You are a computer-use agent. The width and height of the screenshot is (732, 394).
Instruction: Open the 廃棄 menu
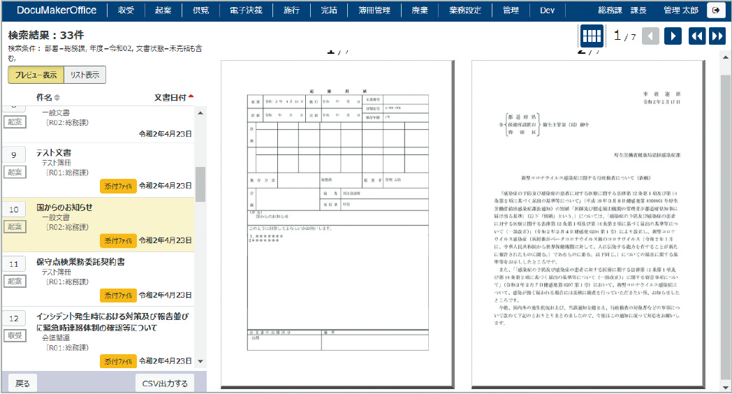(420, 10)
